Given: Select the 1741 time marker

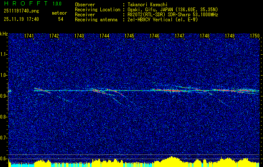Looking at the screenshot, I should pos(29,36).
